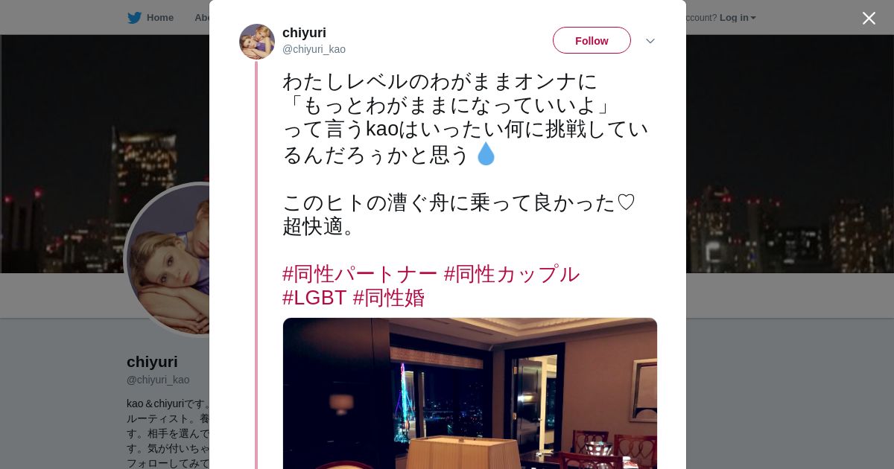Open the About menu item
This screenshot has width=894, height=469.
click(201, 18)
